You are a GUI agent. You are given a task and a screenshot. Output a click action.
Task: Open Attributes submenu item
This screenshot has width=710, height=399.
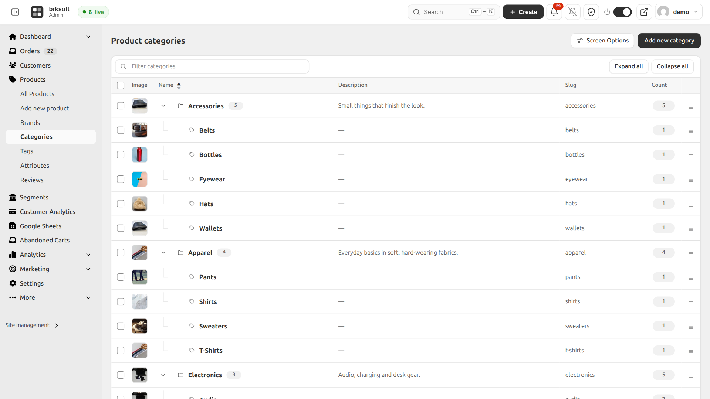point(35,166)
